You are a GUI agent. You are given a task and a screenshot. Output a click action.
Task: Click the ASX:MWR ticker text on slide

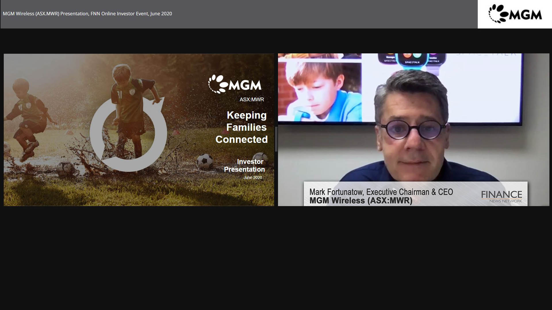[x=252, y=100]
